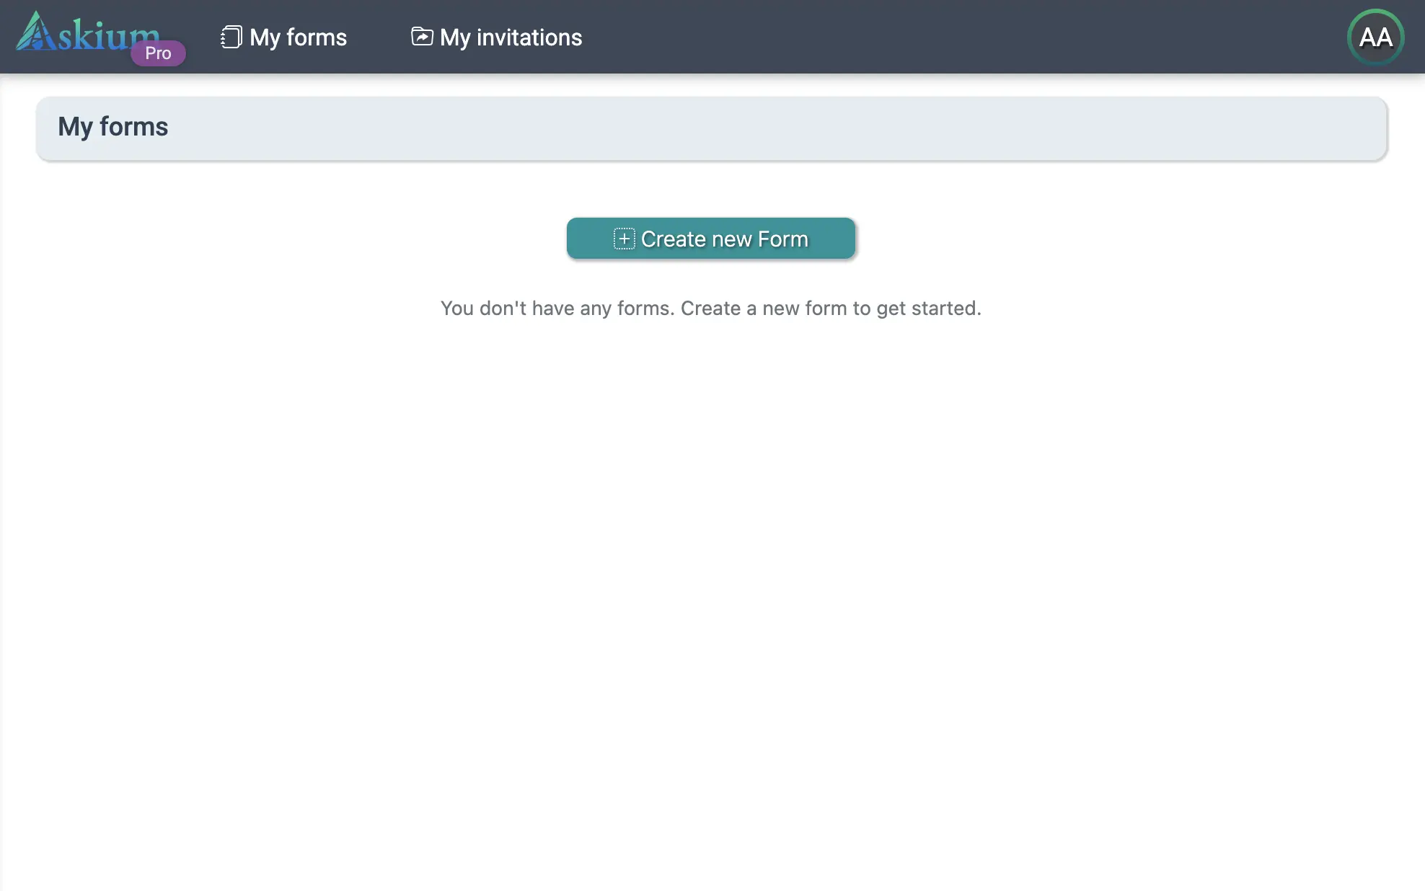Click the 'Create new Form' button label
The width and height of the screenshot is (1425, 891).
724,239
